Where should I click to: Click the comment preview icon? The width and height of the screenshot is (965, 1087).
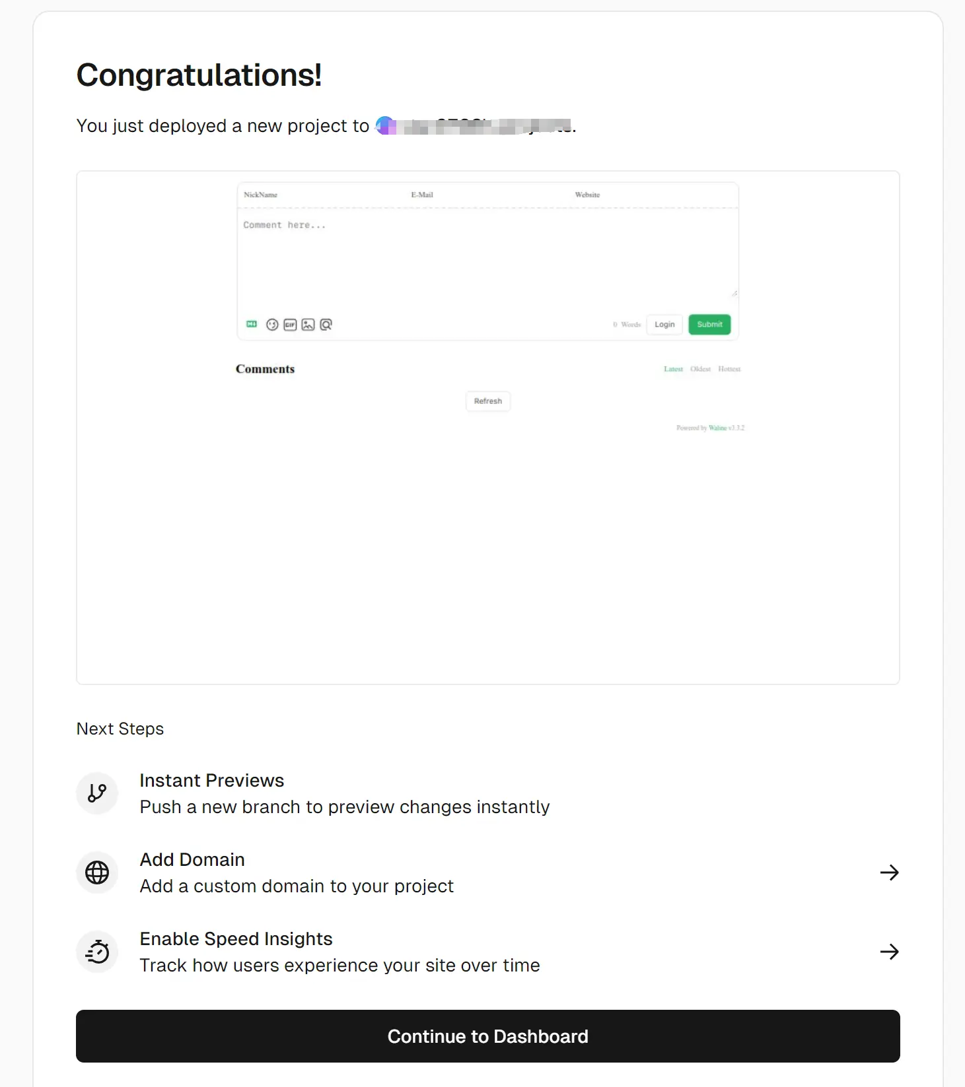(x=326, y=325)
